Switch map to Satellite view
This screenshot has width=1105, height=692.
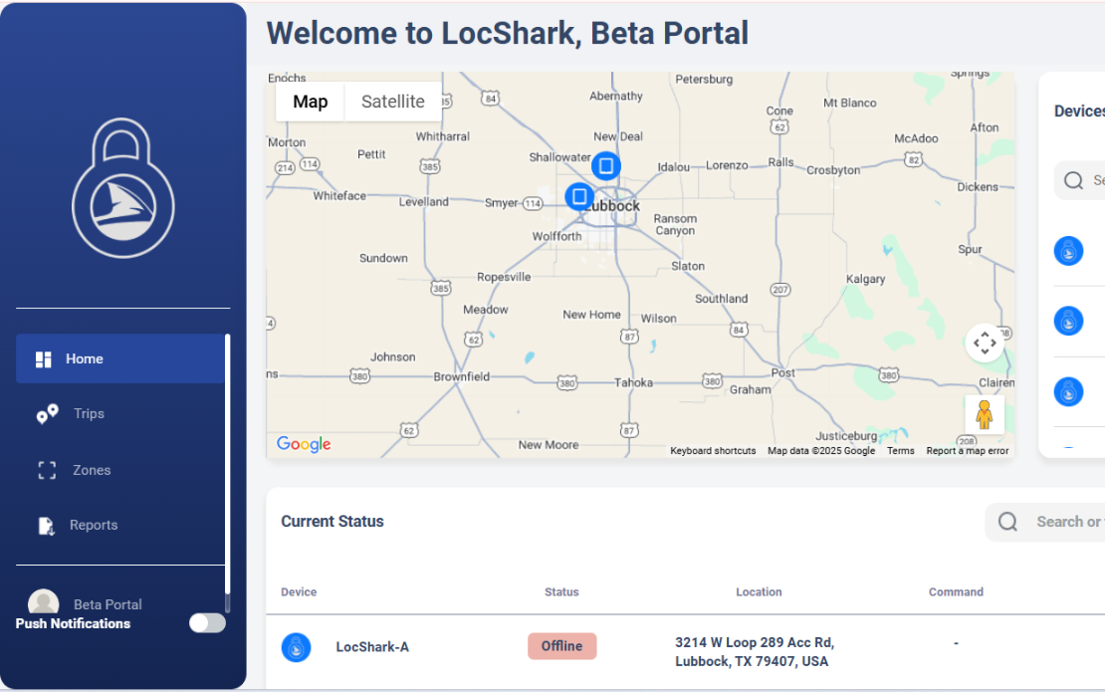click(393, 102)
